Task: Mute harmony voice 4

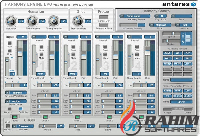Action: [x=137, y=54]
